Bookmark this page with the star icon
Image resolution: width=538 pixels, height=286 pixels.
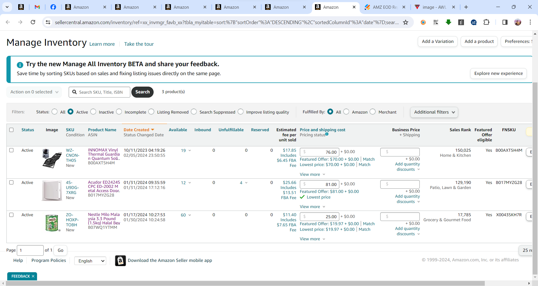405,22
